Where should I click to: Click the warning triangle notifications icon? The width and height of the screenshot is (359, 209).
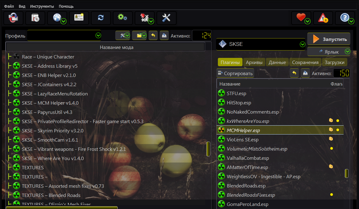coord(323,18)
